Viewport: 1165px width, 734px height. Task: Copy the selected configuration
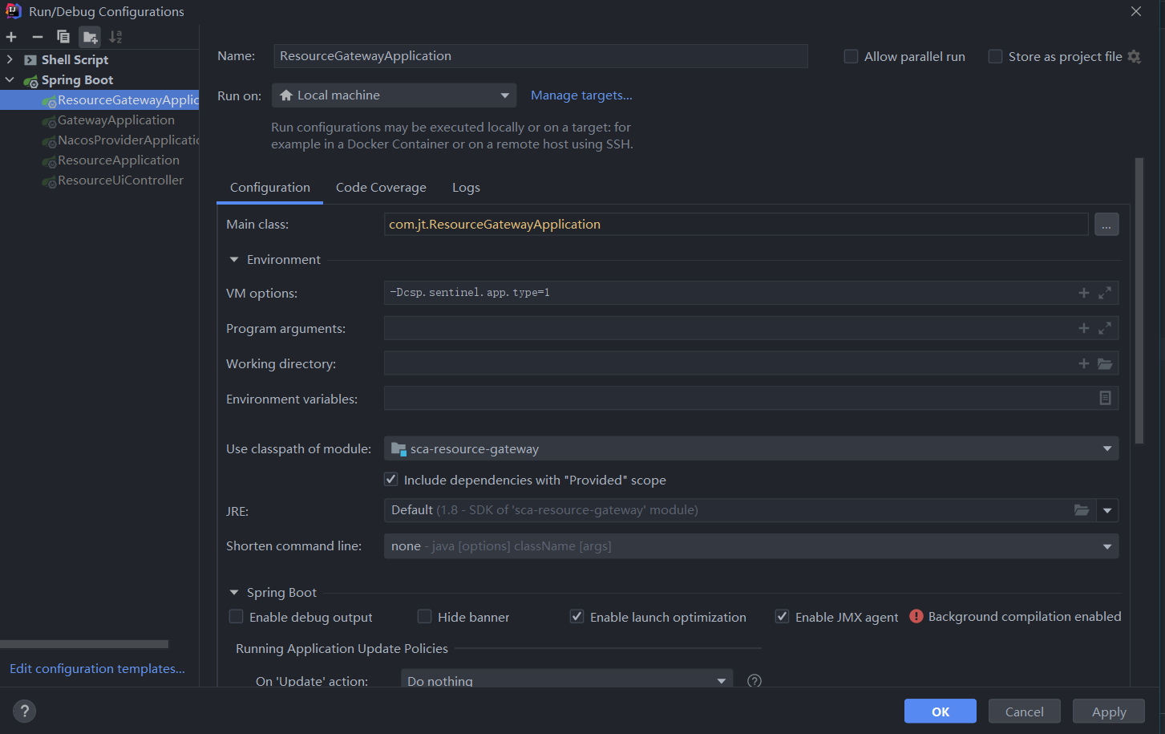(63, 37)
